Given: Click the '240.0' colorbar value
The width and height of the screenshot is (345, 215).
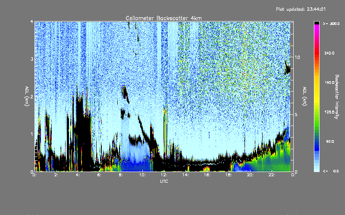Looking at the screenshot, I should pyautogui.click(x=329, y=53).
